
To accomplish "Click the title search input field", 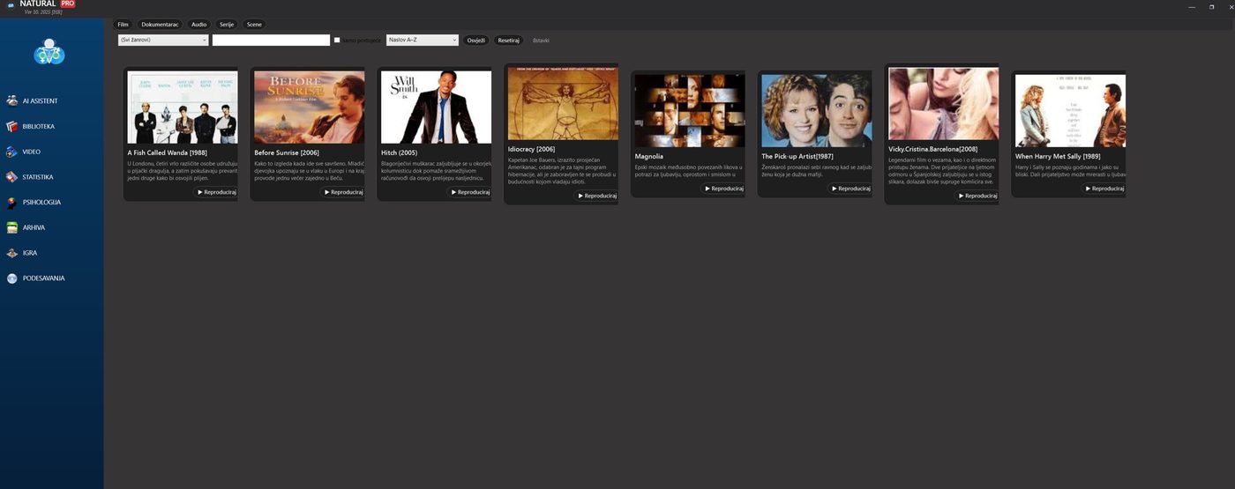I will point(271,40).
